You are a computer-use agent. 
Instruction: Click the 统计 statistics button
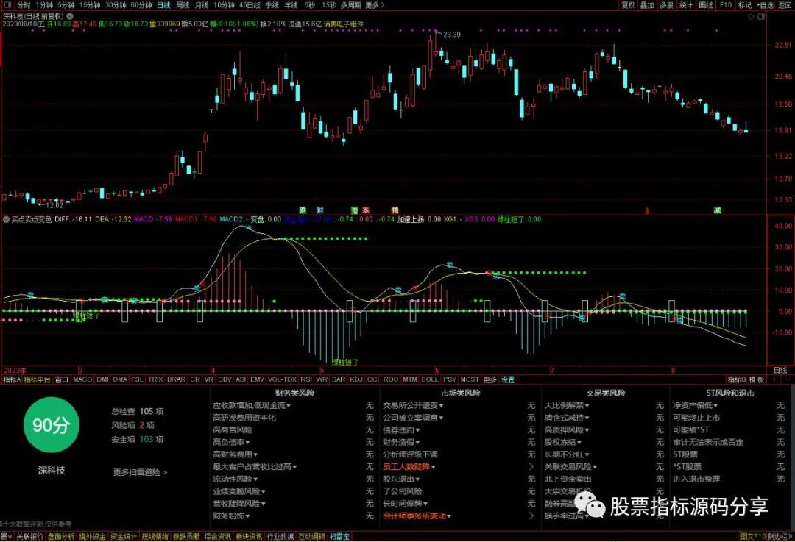click(686, 4)
